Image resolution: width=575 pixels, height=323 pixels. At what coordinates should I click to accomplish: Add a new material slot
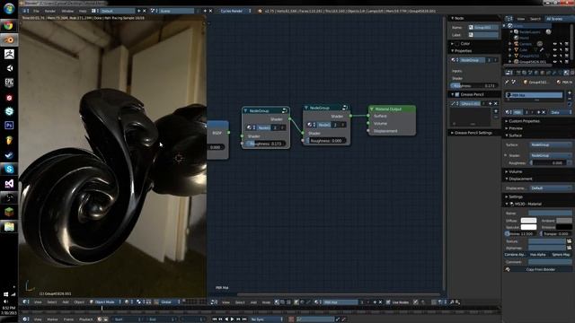click(x=570, y=93)
